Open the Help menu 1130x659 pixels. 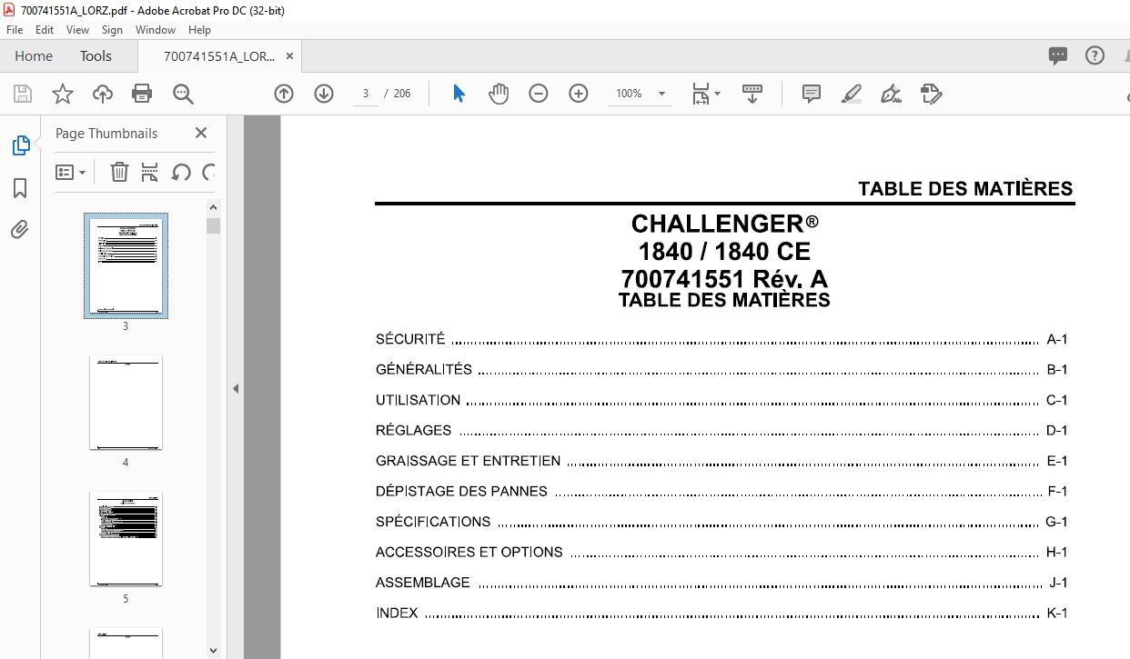pos(199,30)
